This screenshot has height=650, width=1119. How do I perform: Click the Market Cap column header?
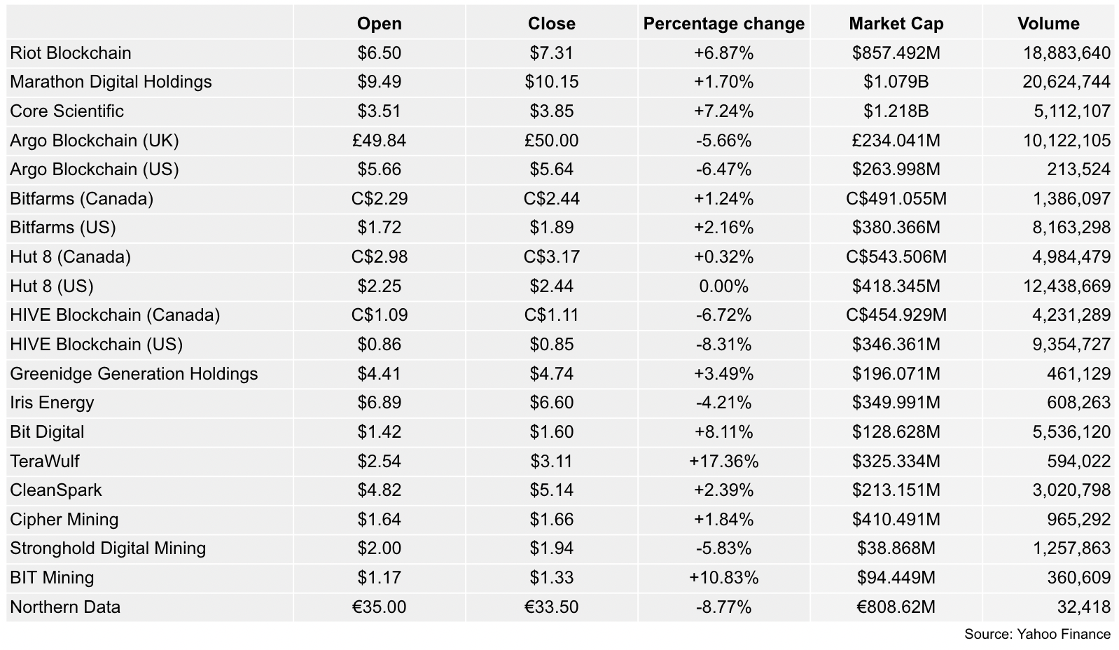[x=896, y=24]
